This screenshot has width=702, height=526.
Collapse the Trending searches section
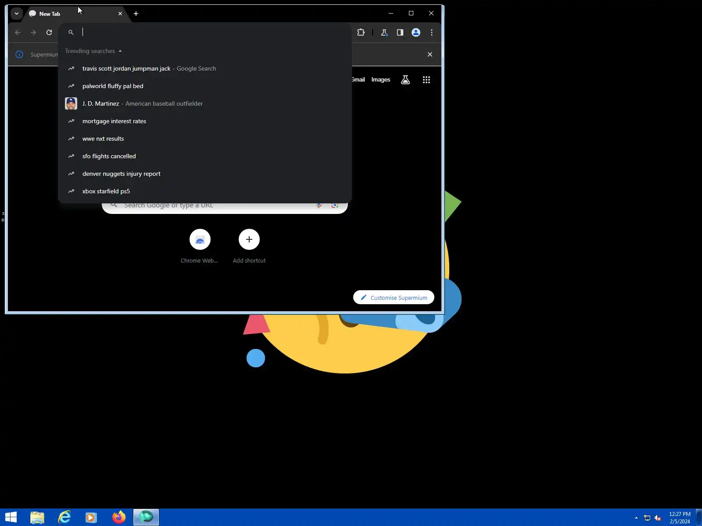pos(93,51)
